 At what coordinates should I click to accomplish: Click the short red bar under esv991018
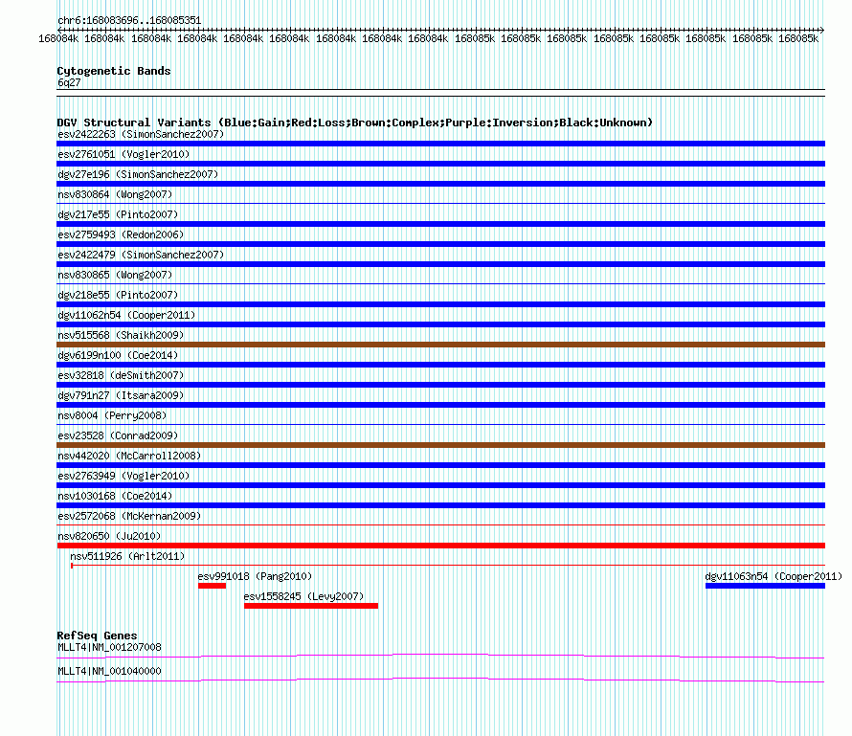[x=212, y=586]
